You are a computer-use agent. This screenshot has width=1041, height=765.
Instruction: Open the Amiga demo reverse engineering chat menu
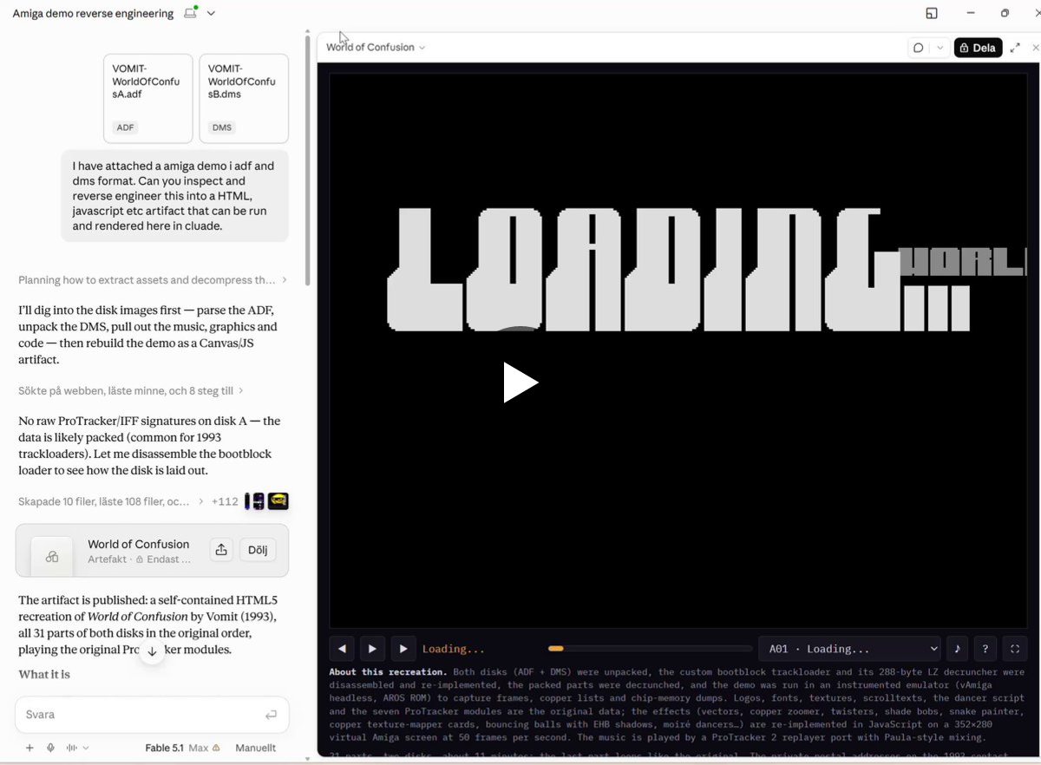coord(212,14)
